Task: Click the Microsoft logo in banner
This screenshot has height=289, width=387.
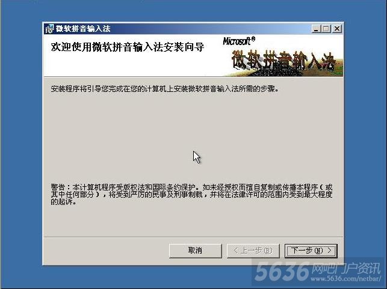Action: (x=239, y=41)
